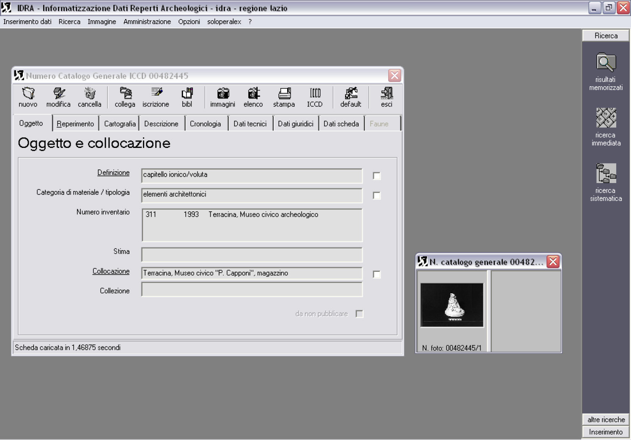This screenshot has height=440, width=631.
Task: Open Opzioni menu
Action: [189, 22]
